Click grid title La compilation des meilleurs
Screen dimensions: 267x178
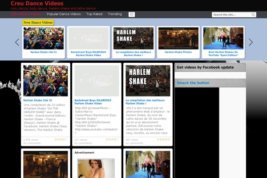point(145,102)
